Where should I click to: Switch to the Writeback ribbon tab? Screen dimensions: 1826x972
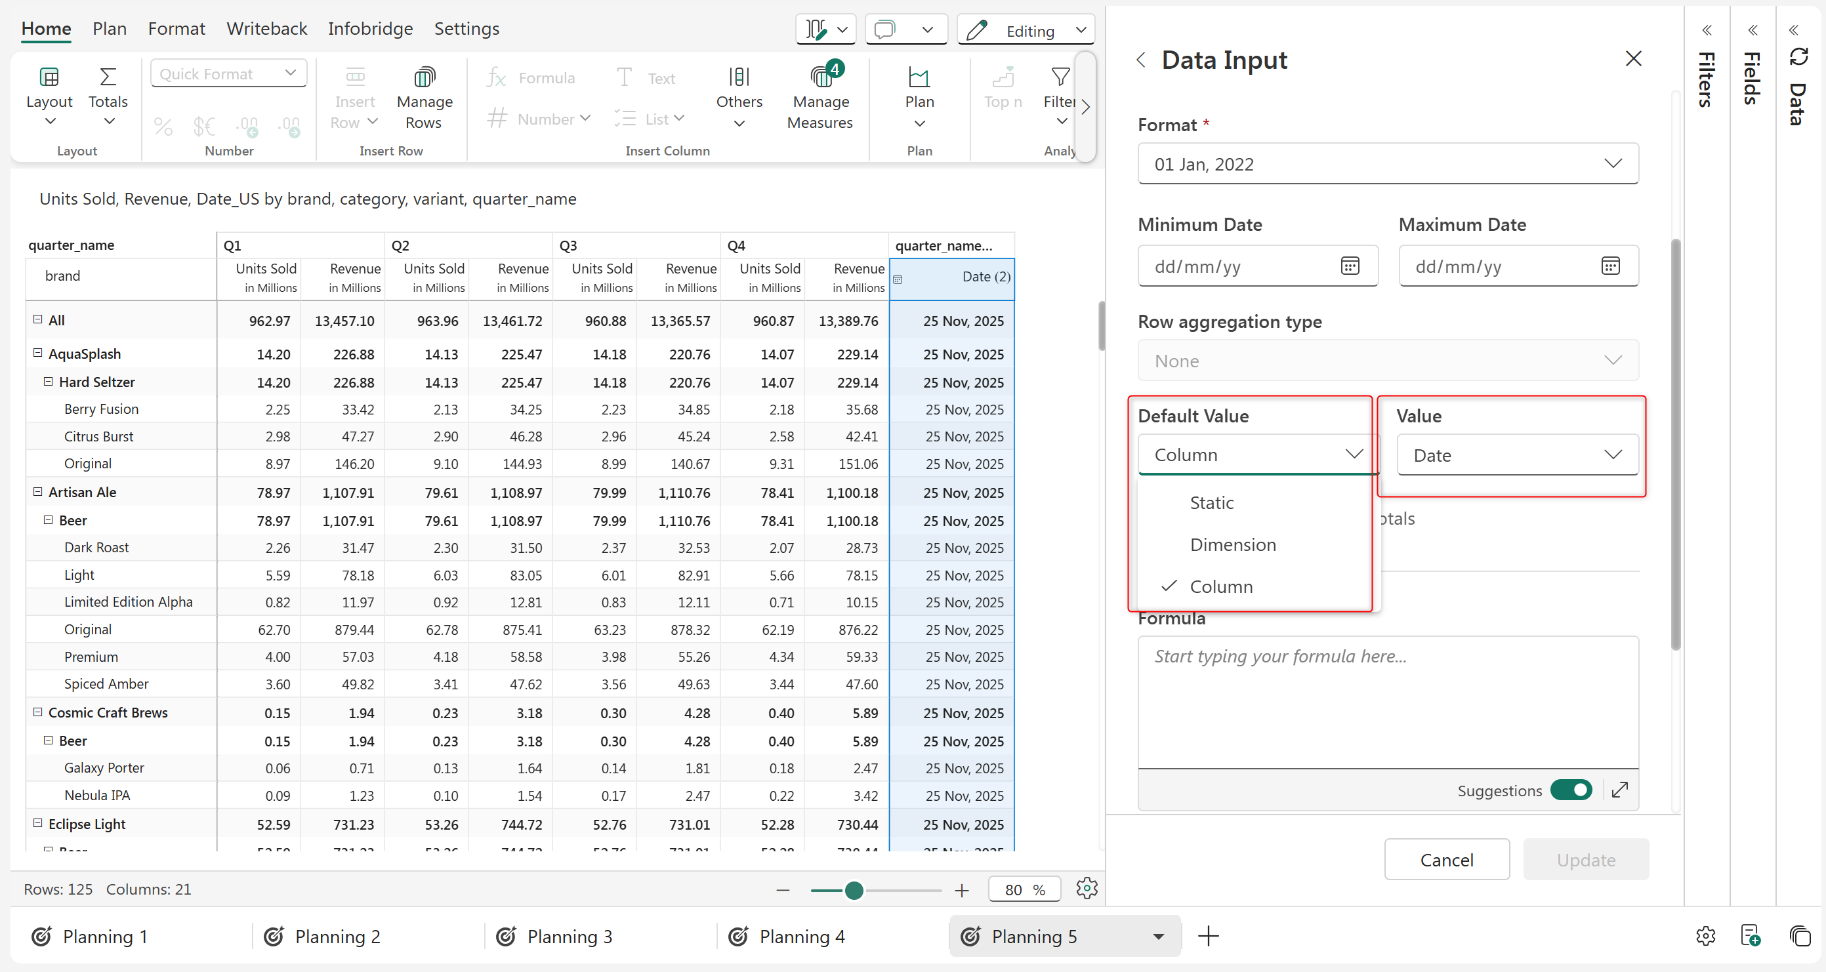(x=266, y=28)
